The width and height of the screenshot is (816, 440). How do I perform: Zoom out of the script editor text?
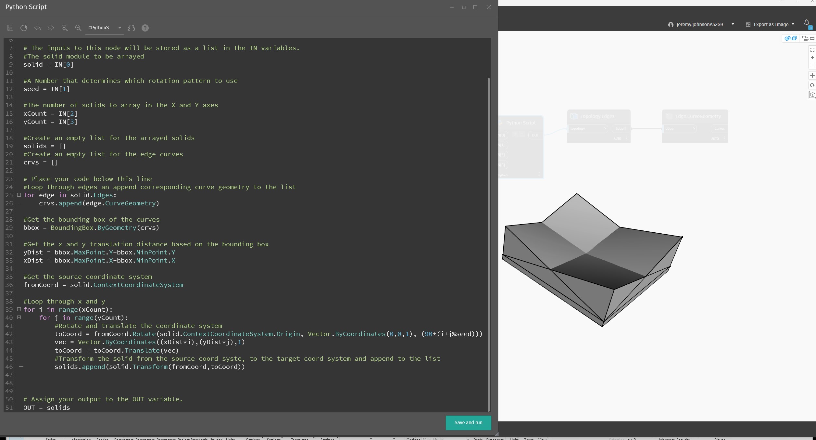tap(78, 28)
